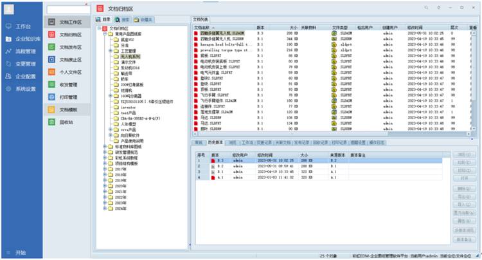Open the 文档发布区 document release area
The width and height of the screenshot is (482, 260).
coord(69,47)
